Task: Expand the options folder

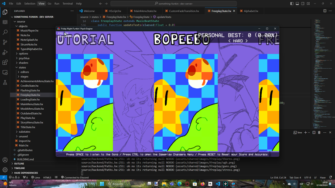Action: coord(23,54)
